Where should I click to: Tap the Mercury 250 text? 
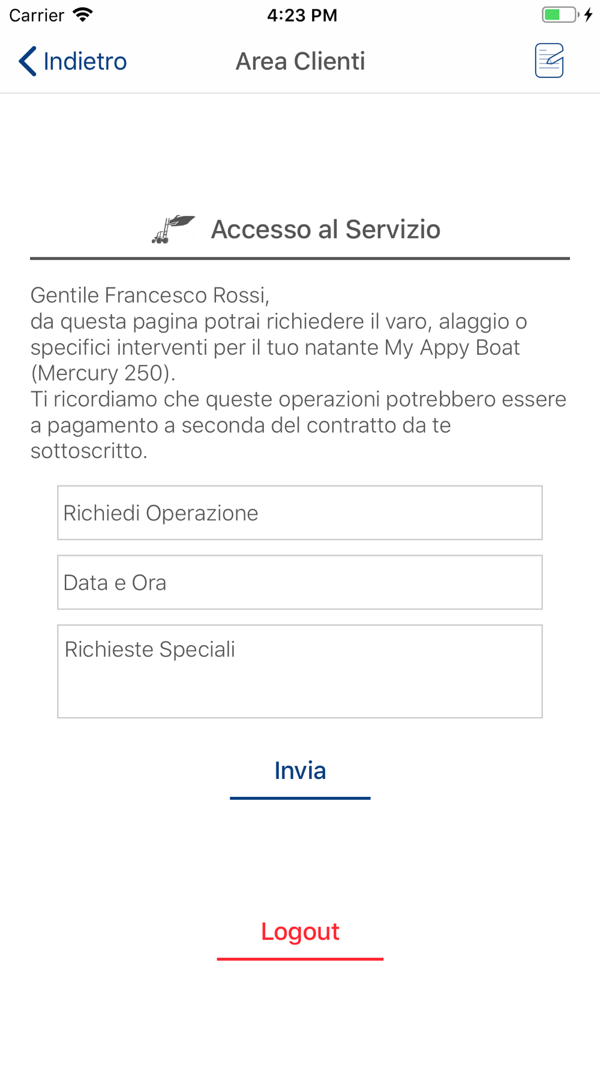(x=103, y=373)
